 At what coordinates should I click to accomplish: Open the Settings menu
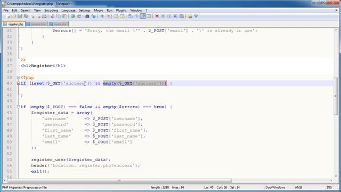[85, 10]
